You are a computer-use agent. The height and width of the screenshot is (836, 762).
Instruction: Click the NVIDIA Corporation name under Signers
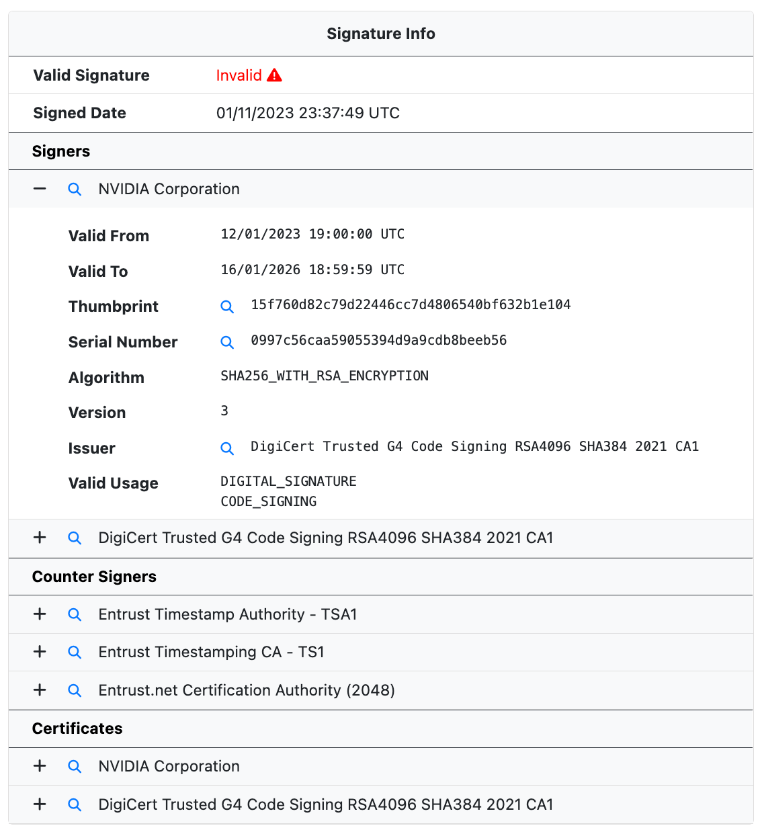[169, 189]
